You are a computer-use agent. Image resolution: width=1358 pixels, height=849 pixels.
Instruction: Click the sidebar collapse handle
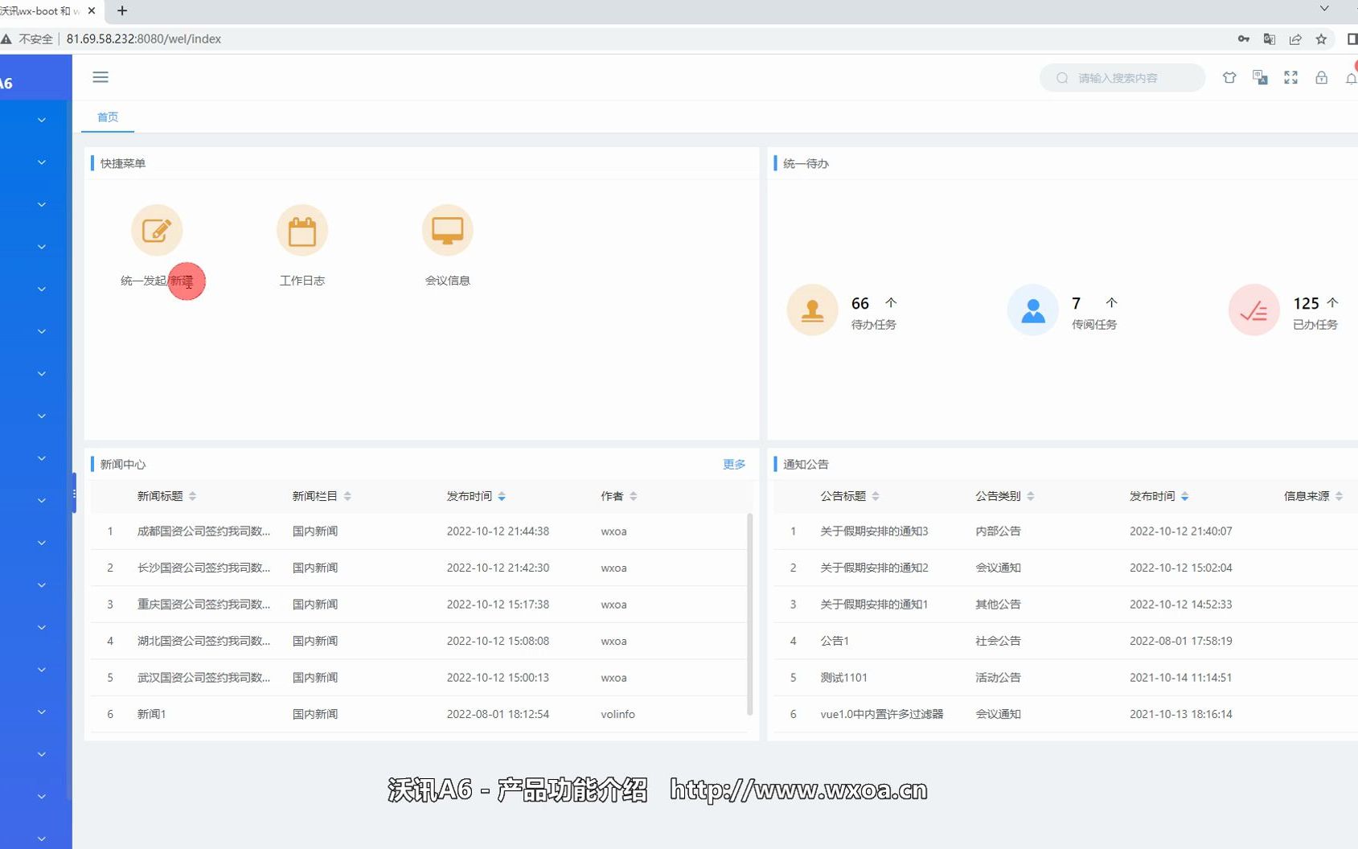pos(74,494)
